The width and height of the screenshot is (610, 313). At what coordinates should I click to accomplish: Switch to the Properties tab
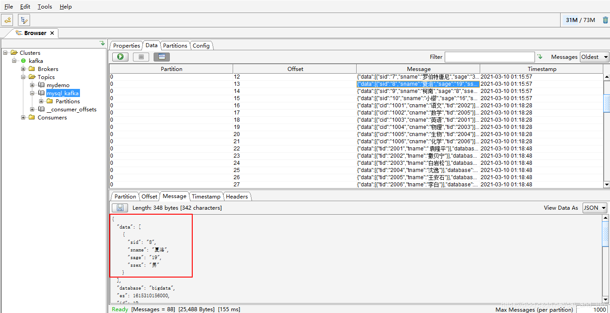[126, 46]
